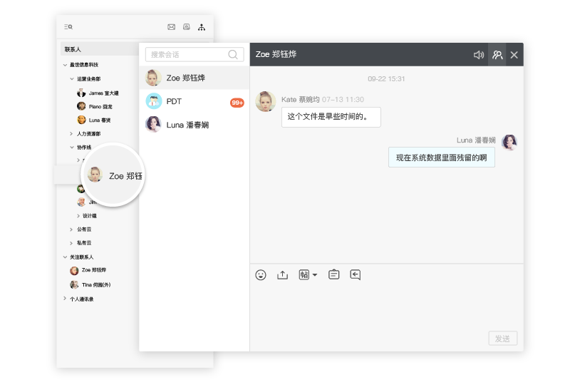Click the 99+ unread badge on PDT
Image resolution: width=570 pixels, height=392 pixels.
tap(237, 103)
